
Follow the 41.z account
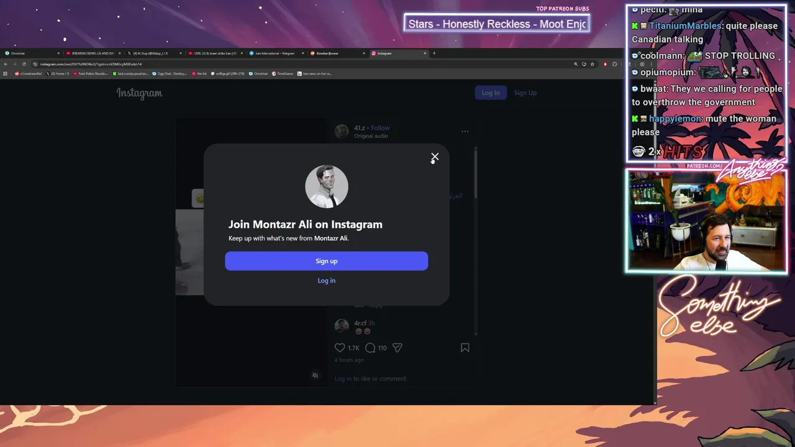(380, 128)
